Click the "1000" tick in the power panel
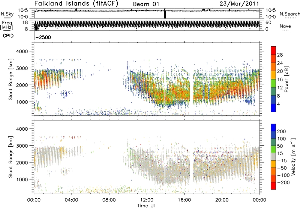This screenshot has width=300, height=208. [x=22, y=102]
